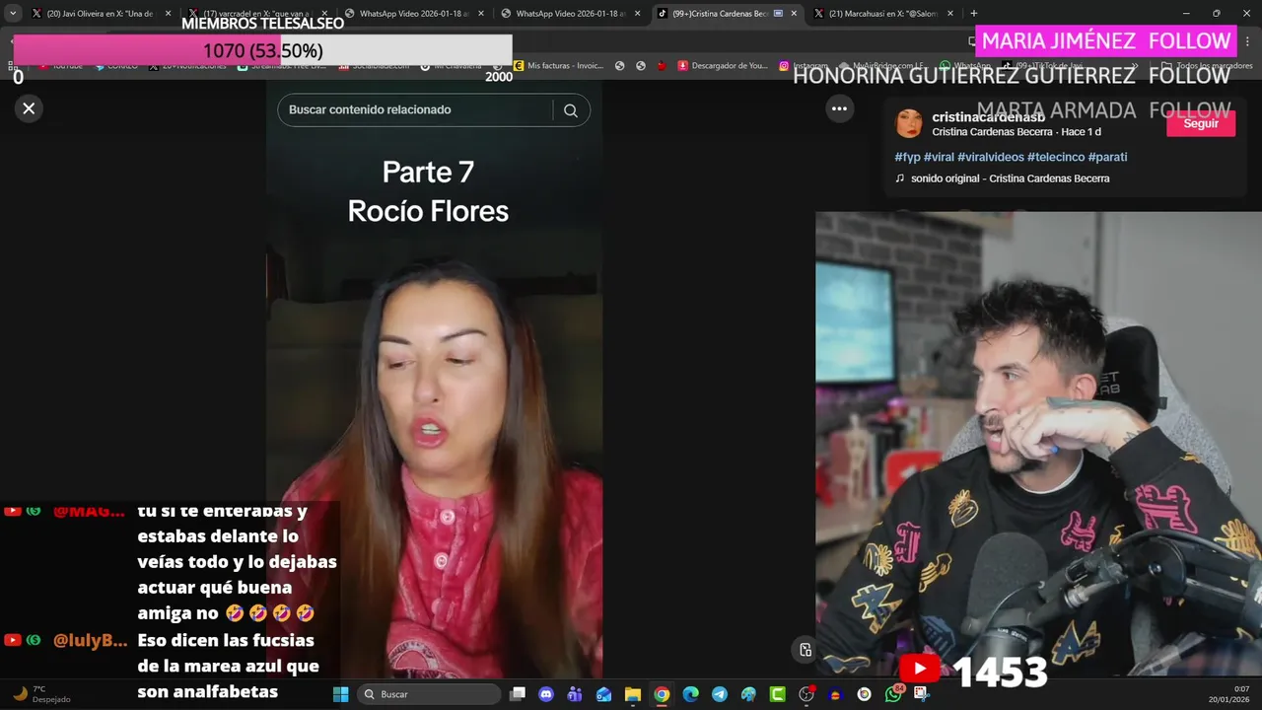Open the green Camtasia taskbar icon
Image resolution: width=1262 pixels, height=710 pixels.
[778, 694]
